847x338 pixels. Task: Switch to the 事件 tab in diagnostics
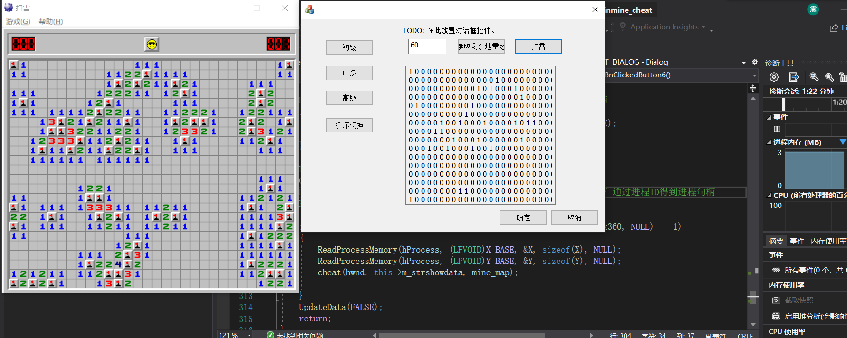coord(797,241)
